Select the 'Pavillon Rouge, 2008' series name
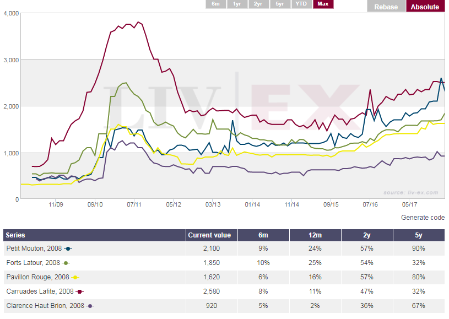The width and height of the screenshot is (449, 319). pyautogui.click(x=38, y=277)
